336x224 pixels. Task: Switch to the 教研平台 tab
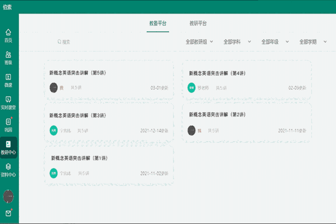pyautogui.click(x=198, y=23)
